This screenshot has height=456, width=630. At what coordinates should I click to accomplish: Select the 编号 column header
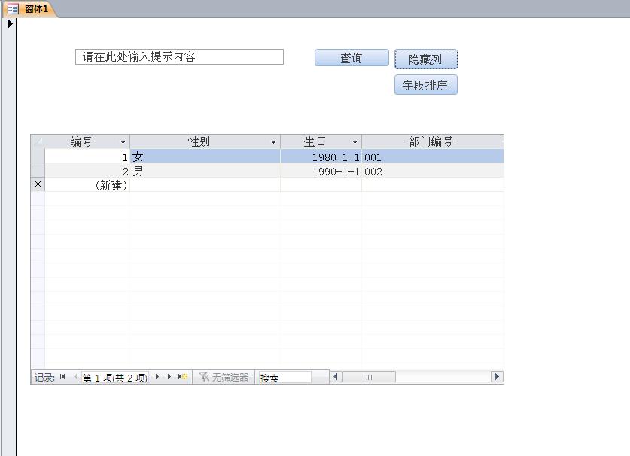click(87, 141)
